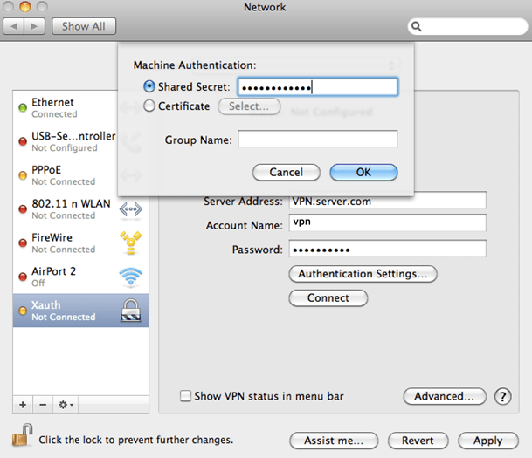Open Advanced... settings
The image size is (532, 458).
point(445,396)
